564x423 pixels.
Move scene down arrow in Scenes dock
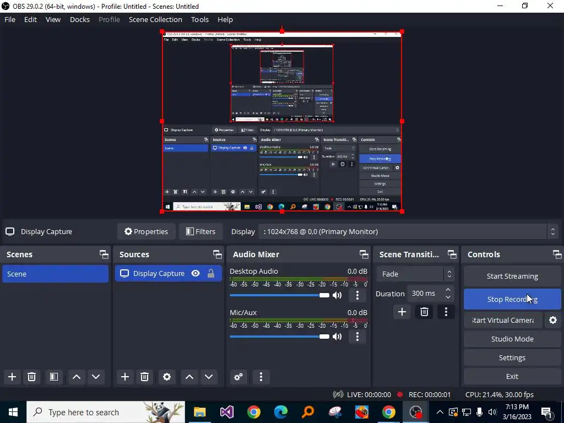(96, 377)
